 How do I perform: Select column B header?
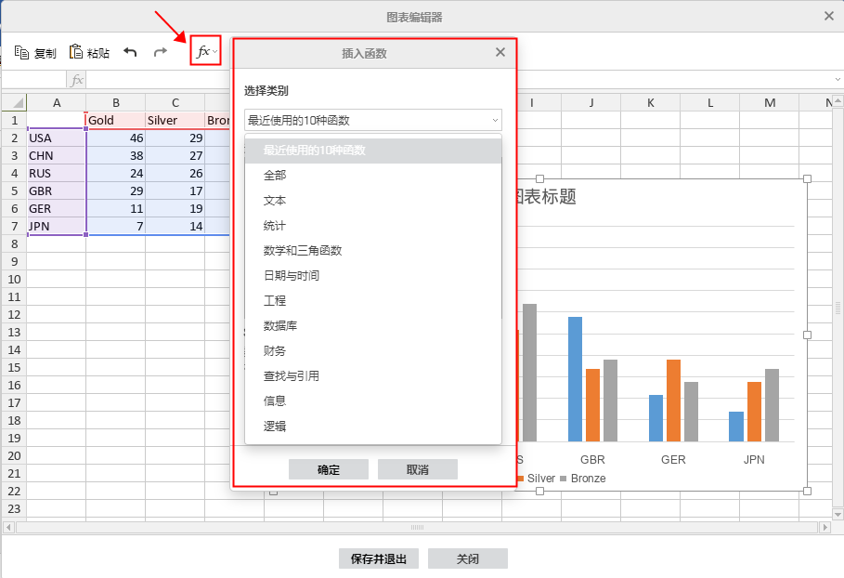click(116, 102)
